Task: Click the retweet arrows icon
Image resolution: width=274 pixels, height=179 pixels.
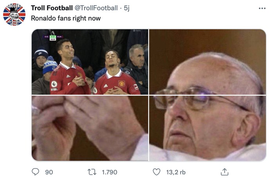Action: point(92,172)
